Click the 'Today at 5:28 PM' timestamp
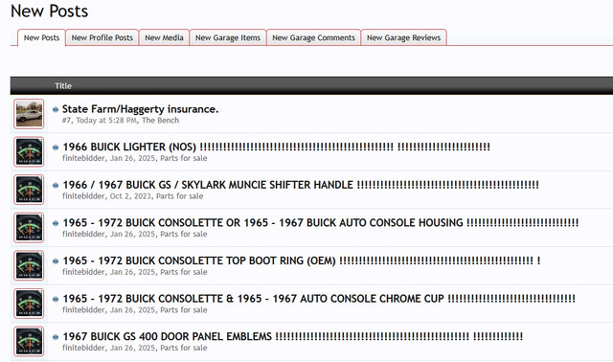Screen dimensions: 613x362 click(106, 121)
